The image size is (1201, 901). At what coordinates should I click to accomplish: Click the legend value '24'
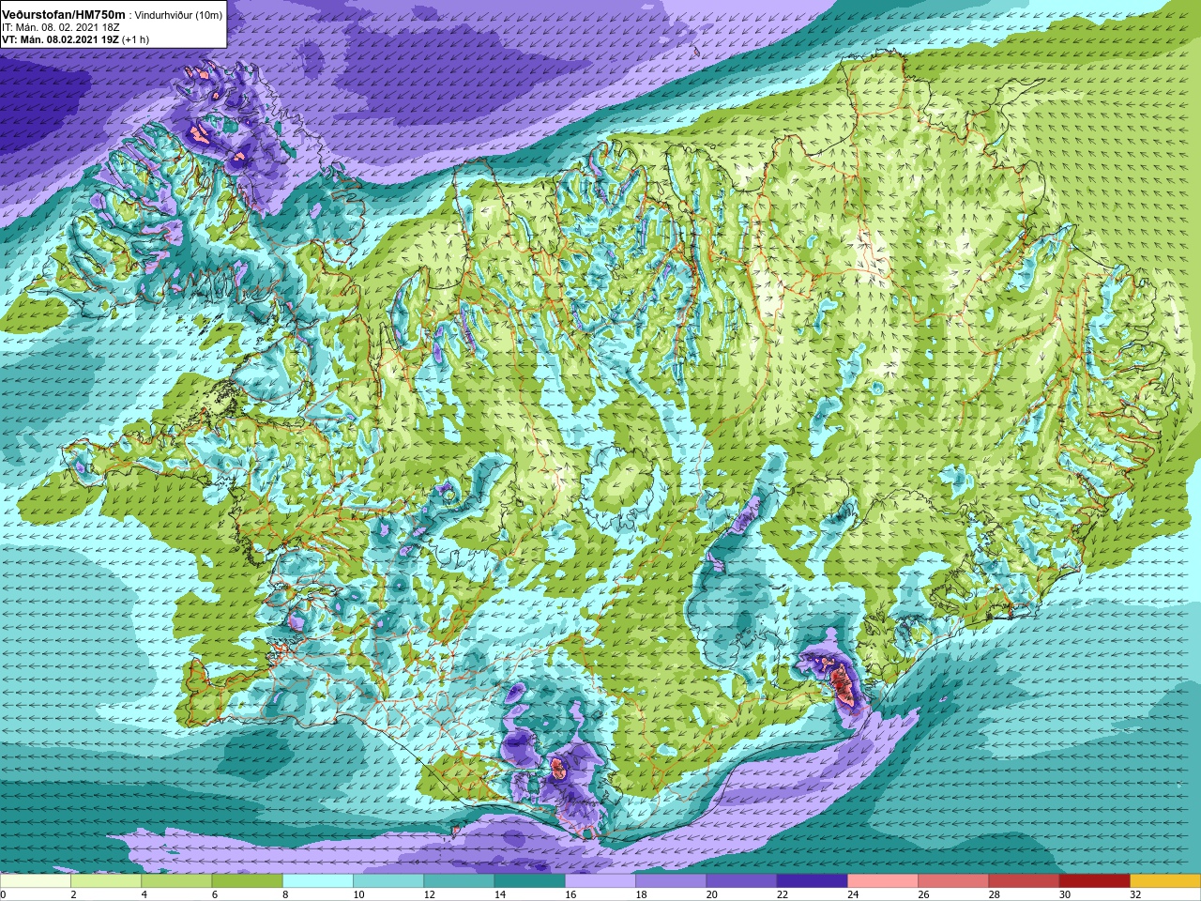pos(853,894)
